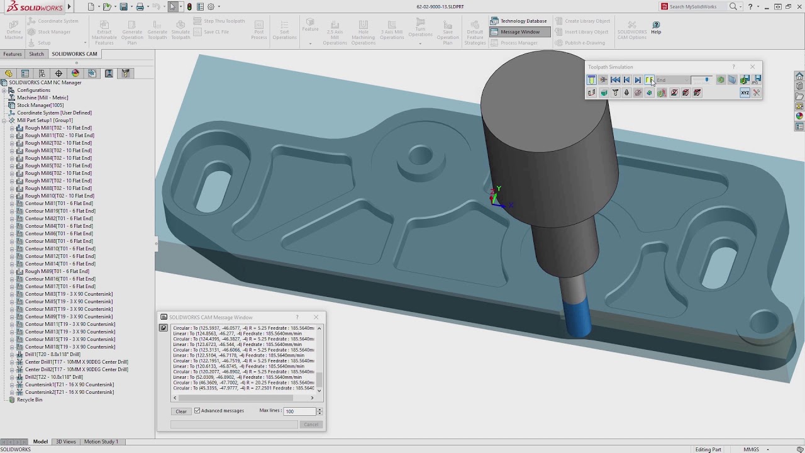Toggle the Message Window button
Screen dimensions: 805x453
click(519, 31)
